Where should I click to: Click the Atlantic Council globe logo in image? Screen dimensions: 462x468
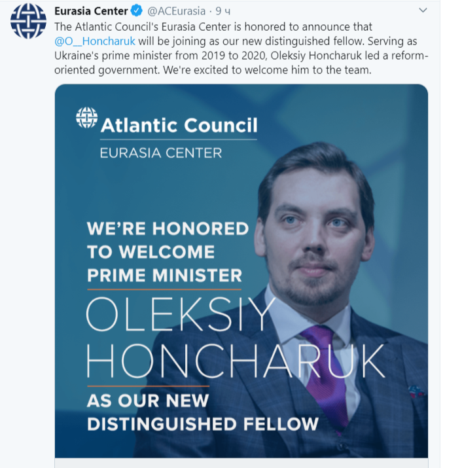[x=86, y=118]
